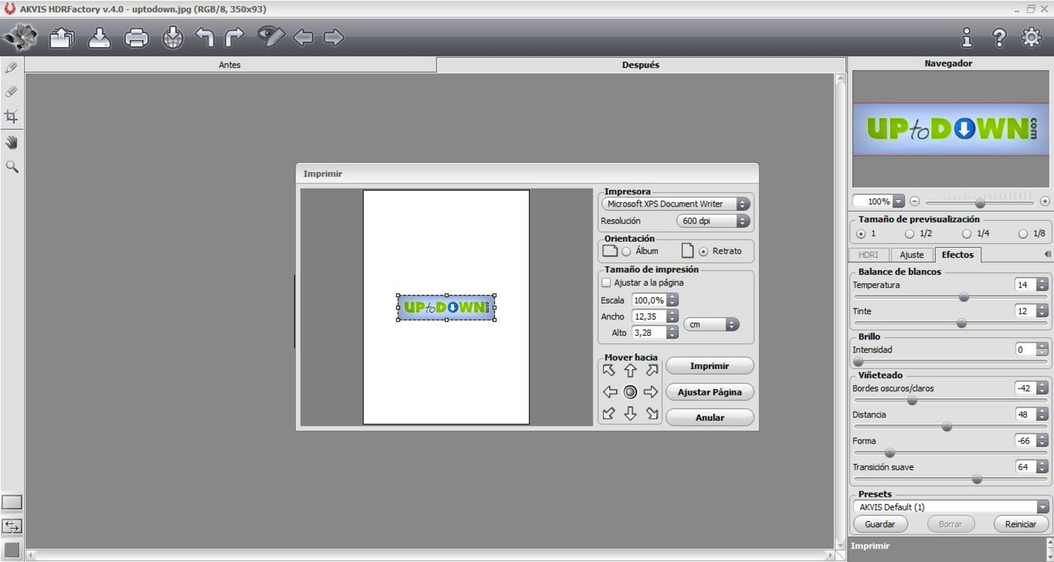Undo last action arrow
The height and width of the screenshot is (562, 1054).
click(204, 37)
